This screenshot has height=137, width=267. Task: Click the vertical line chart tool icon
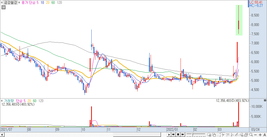(x=232, y=135)
